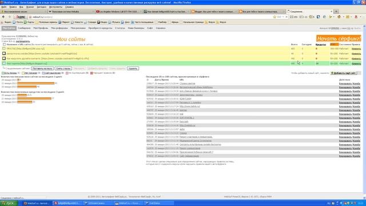Open the Рамблер bookmark
366x206 pixels.
pyautogui.click(x=161, y=22)
